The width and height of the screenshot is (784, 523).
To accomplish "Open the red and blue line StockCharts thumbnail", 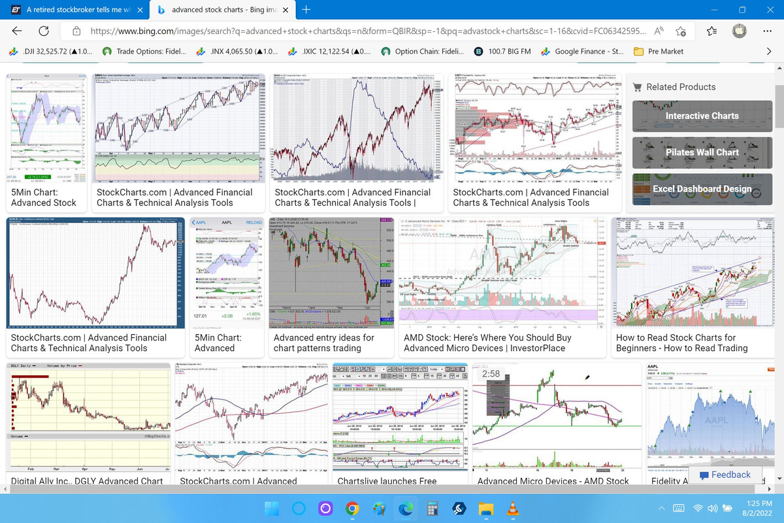I will [x=358, y=128].
